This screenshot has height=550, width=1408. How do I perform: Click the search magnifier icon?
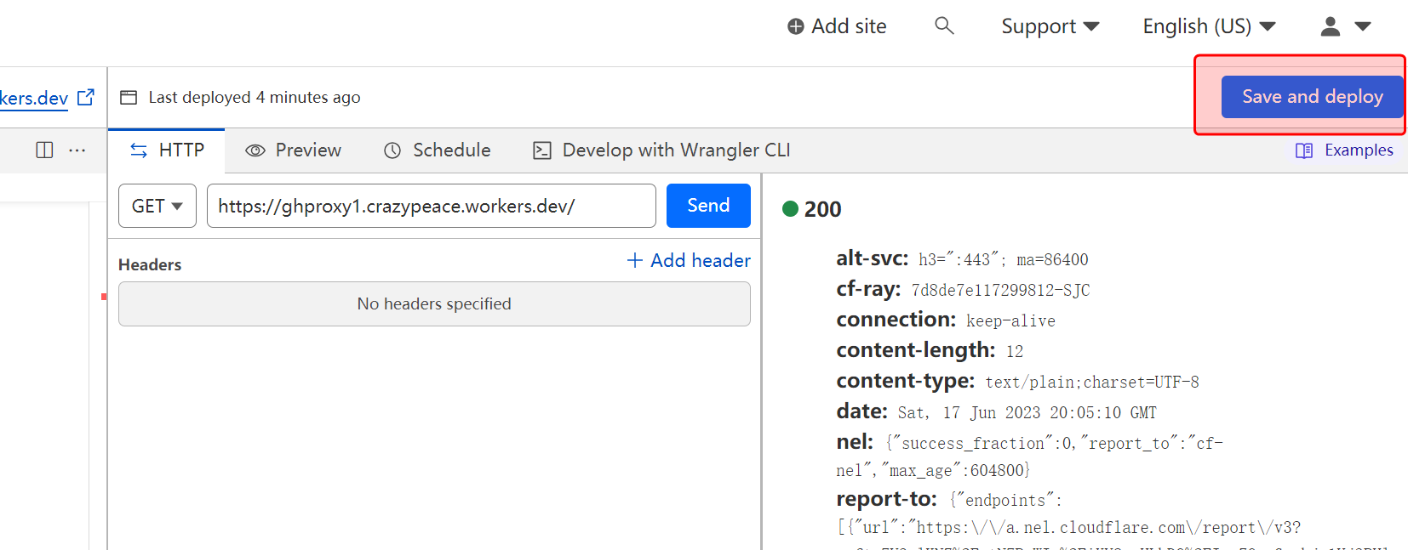tap(944, 26)
